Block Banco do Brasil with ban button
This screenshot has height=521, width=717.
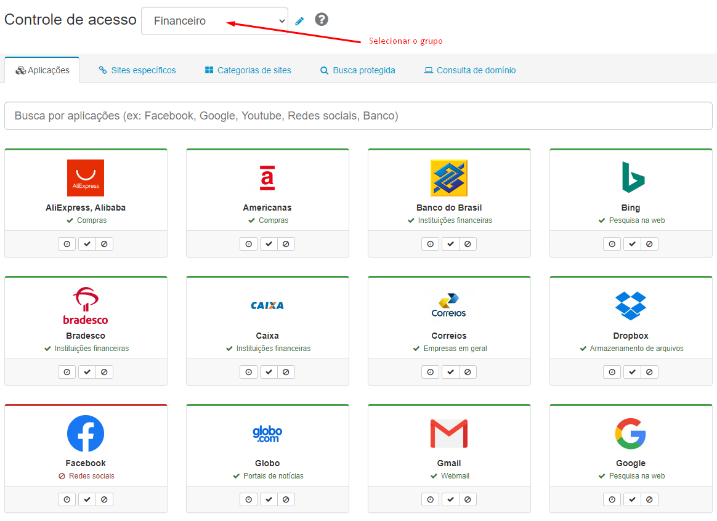[468, 244]
